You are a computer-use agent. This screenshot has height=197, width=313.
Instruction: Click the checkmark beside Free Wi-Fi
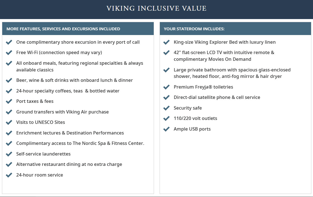coord(9,52)
